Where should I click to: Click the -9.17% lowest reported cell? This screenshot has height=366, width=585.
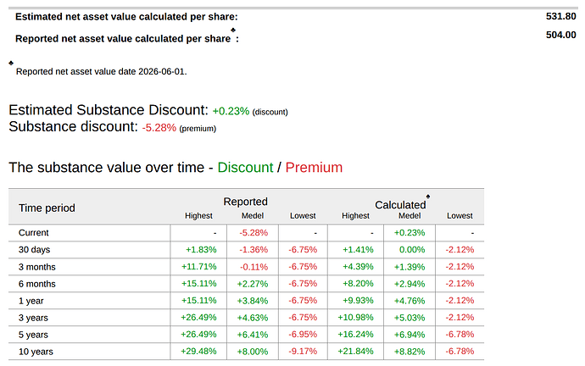[x=303, y=352]
